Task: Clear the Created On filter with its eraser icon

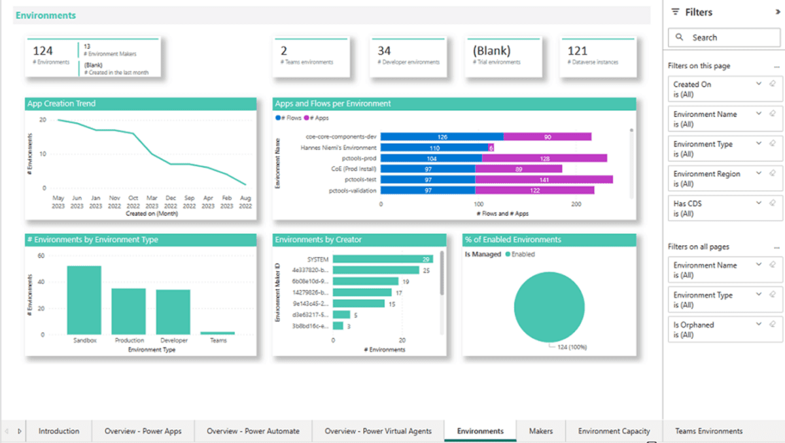Action: click(x=773, y=84)
